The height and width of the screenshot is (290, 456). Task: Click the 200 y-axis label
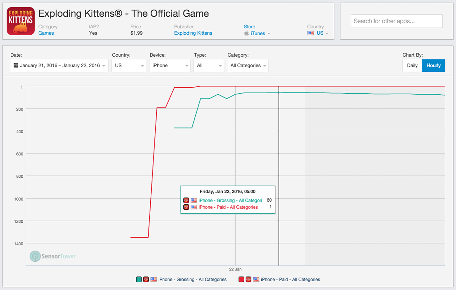click(19, 109)
